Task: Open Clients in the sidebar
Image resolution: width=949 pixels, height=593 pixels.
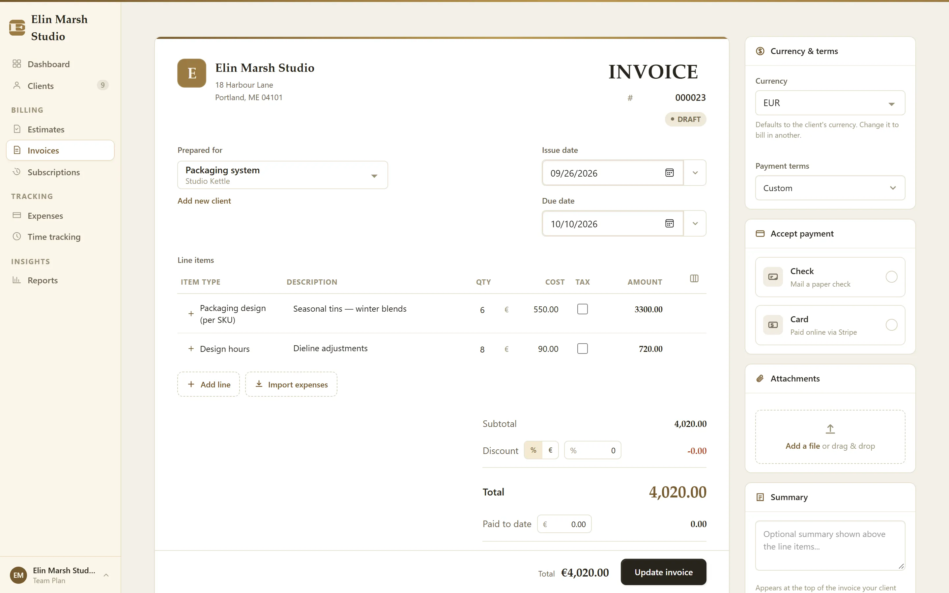Action: (60, 86)
